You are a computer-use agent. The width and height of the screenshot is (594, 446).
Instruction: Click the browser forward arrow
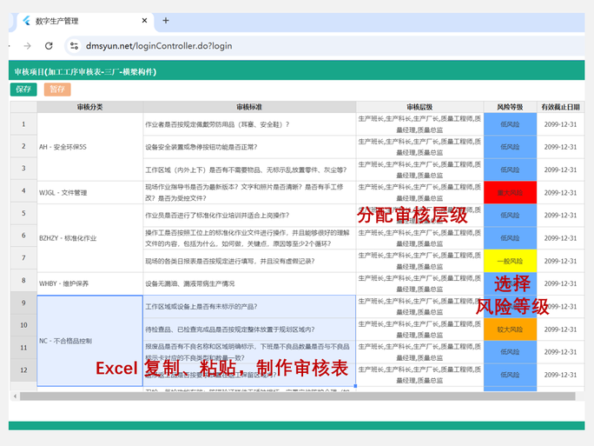click(28, 46)
